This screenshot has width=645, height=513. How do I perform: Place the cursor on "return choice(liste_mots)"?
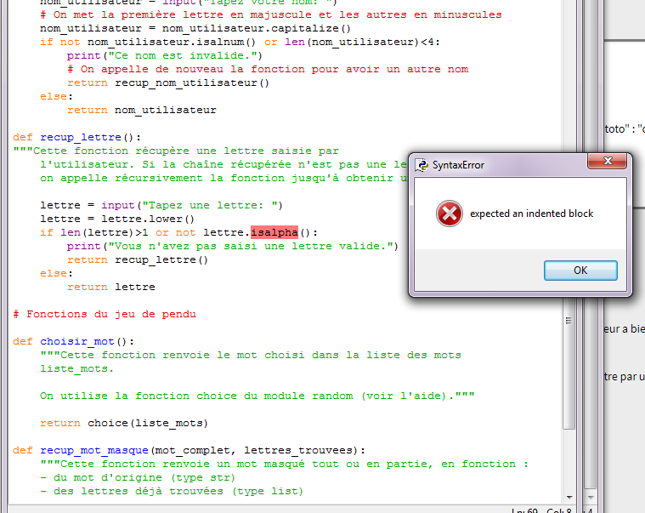click(x=136, y=423)
